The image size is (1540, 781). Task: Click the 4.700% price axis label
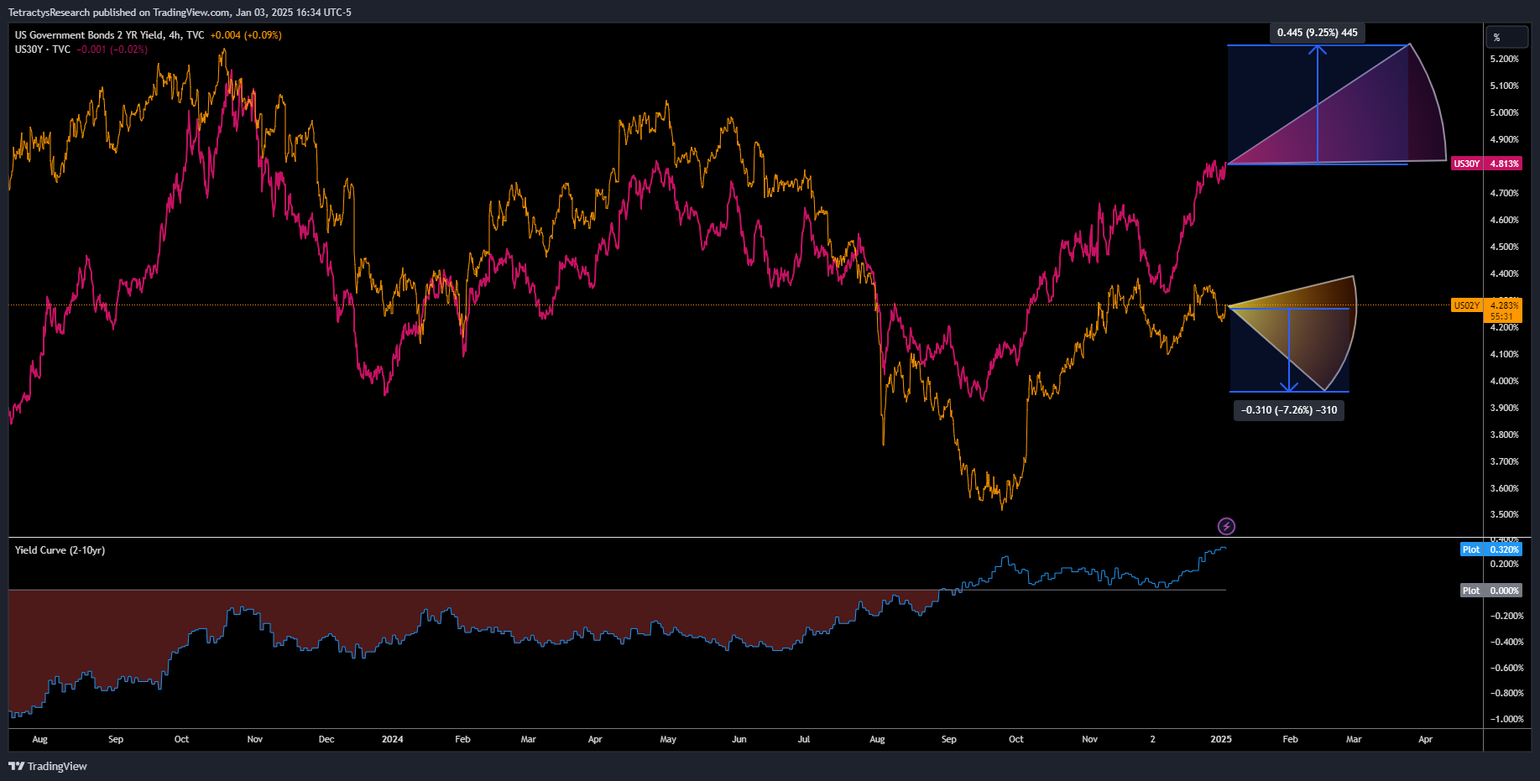[1504, 193]
